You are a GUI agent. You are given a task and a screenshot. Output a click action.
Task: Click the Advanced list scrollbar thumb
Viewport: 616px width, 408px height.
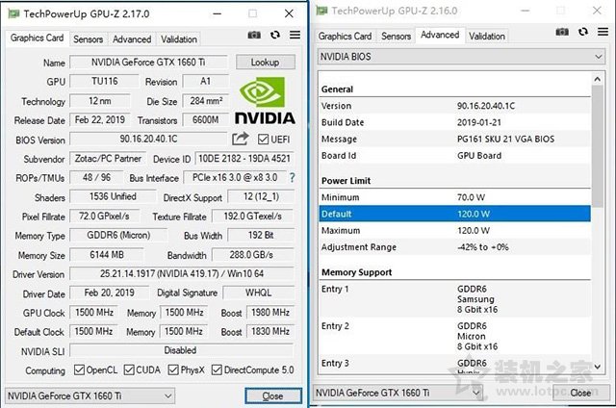coord(597,146)
